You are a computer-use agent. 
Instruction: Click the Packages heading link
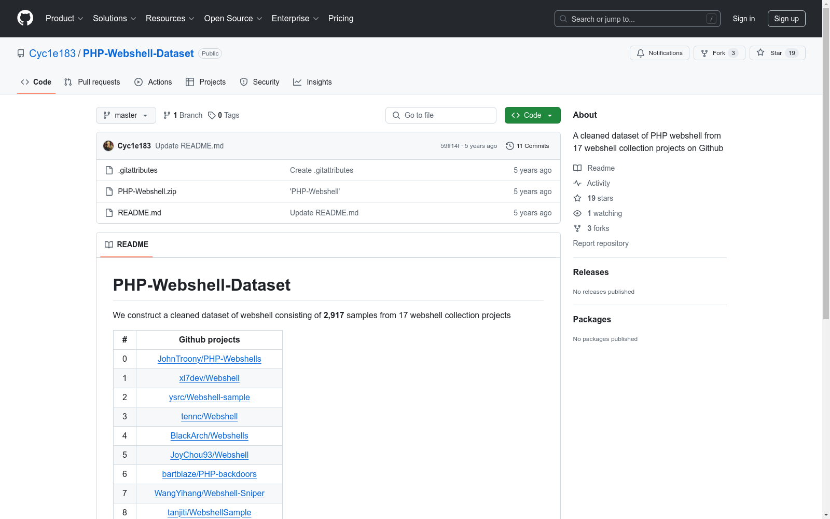(592, 319)
